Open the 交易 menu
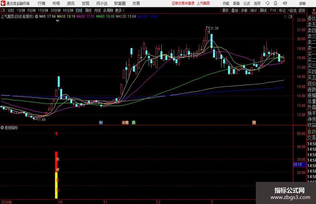This screenshot has width=316, height=204. click(x=136, y=3)
